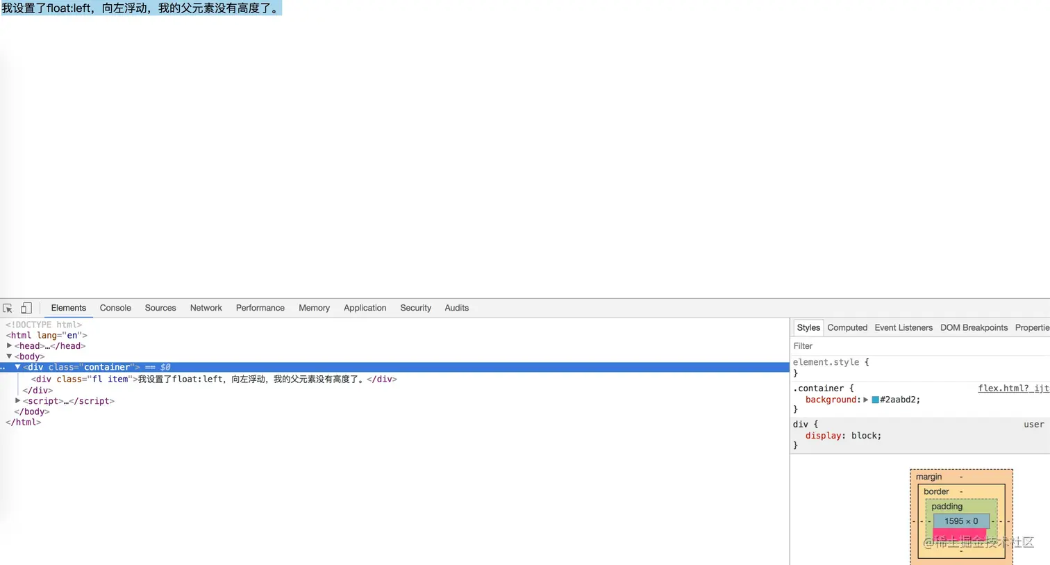1050x565 pixels.
Task: Toggle the device toolbar icon
Action: coord(26,308)
